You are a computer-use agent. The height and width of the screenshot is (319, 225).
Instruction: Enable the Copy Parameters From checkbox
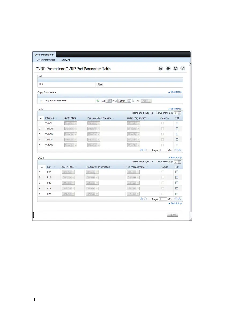click(x=41, y=101)
